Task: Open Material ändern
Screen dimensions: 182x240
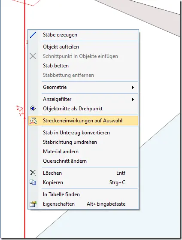Action: [x=61, y=152]
